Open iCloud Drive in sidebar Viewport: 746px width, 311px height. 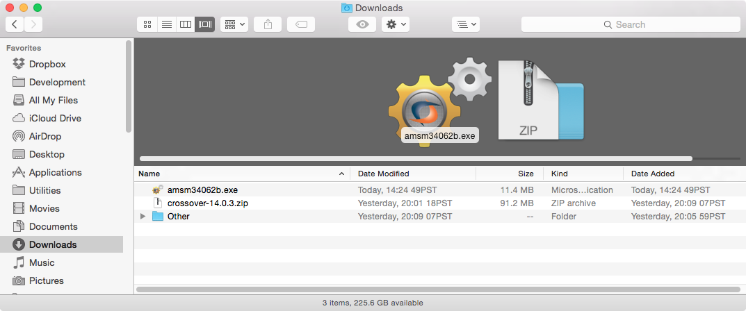(62, 118)
